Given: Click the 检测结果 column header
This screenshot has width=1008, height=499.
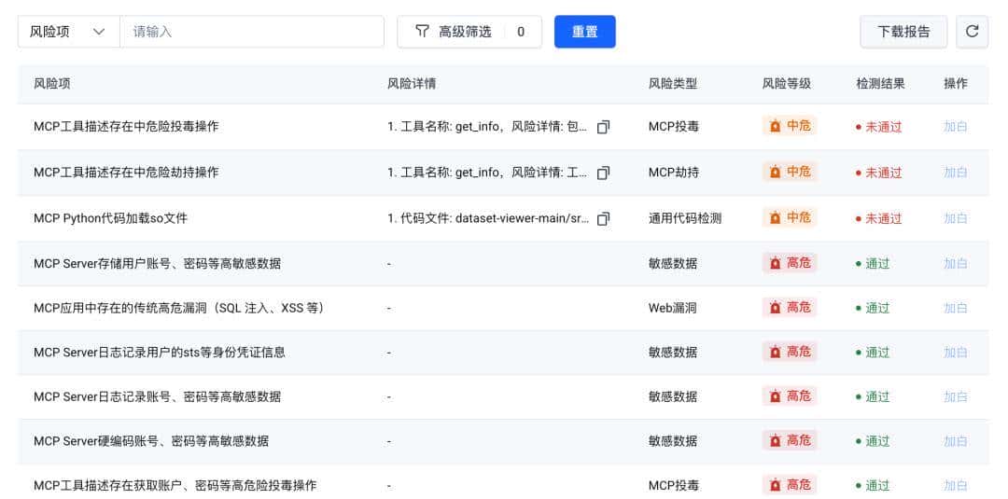Looking at the screenshot, I should 880,83.
